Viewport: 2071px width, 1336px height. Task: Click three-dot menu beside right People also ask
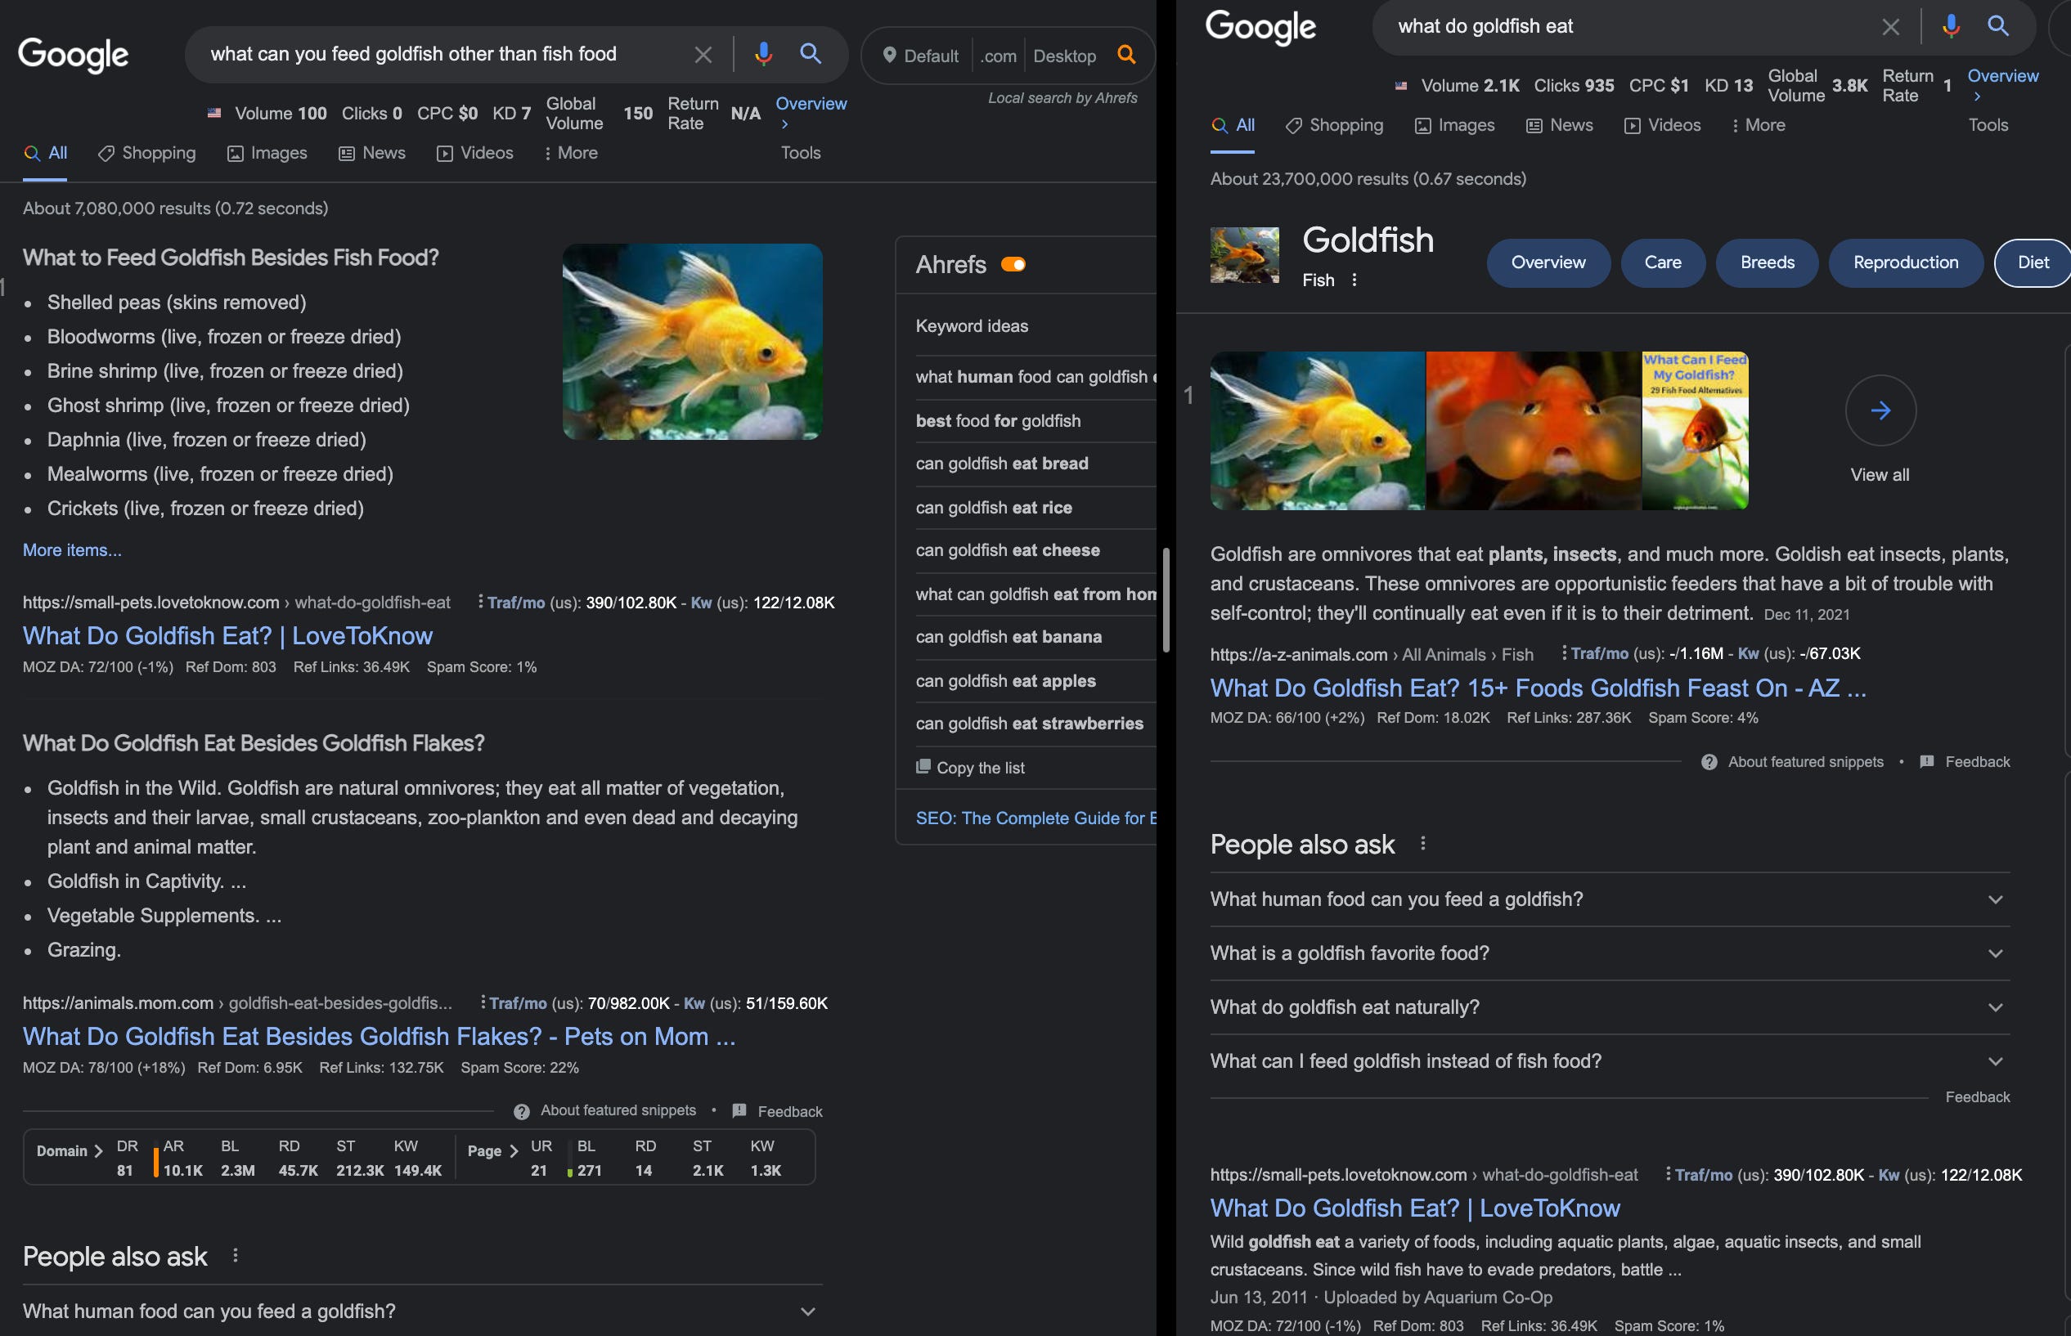point(1423,843)
